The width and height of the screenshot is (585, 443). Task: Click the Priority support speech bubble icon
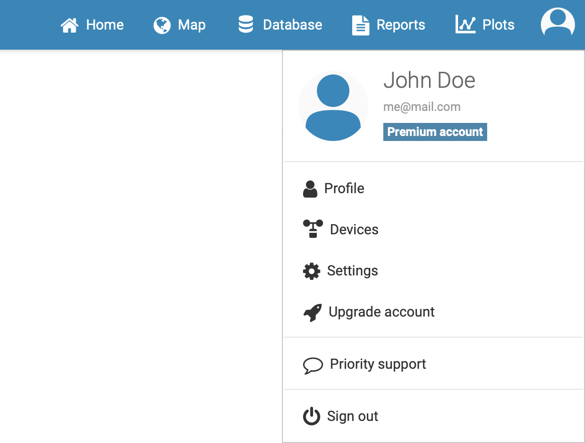[313, 365]
